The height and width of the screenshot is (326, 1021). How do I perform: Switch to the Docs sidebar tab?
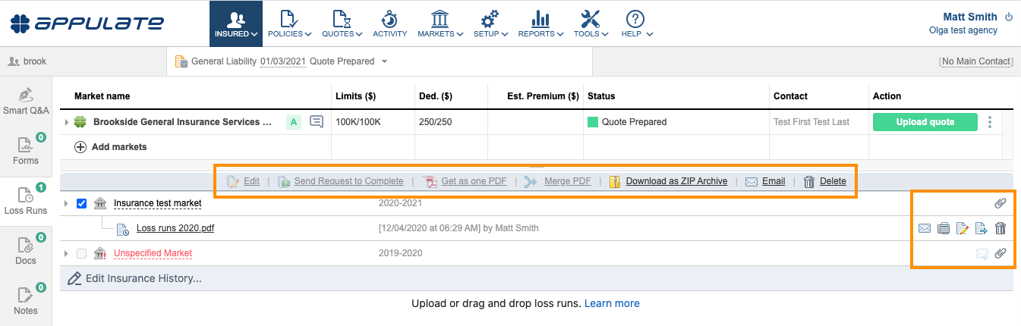click(x=26, y=251)
